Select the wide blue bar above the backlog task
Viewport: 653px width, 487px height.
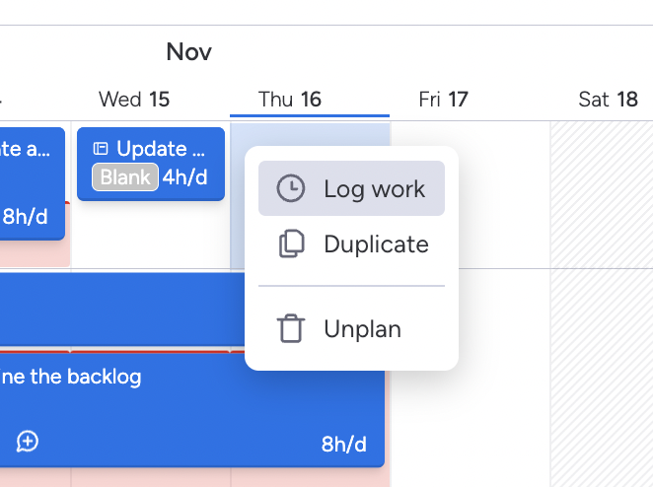tap(118, 307)
